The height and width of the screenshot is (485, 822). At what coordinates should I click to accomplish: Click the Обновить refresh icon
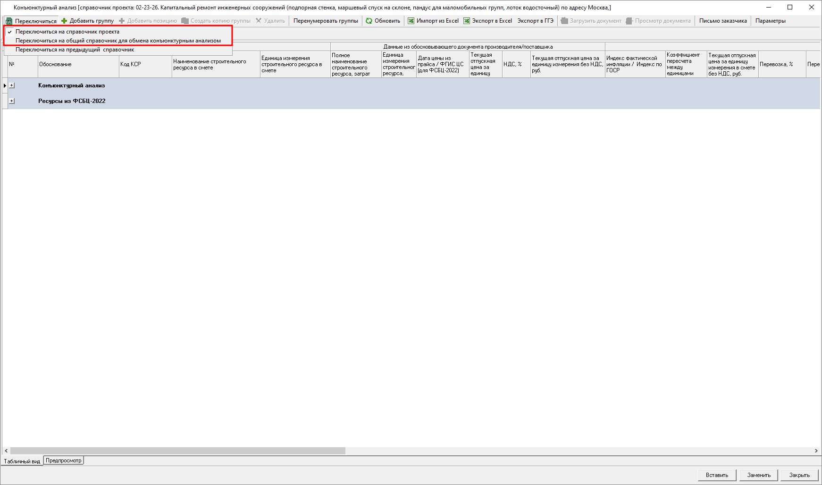[369, 21]
